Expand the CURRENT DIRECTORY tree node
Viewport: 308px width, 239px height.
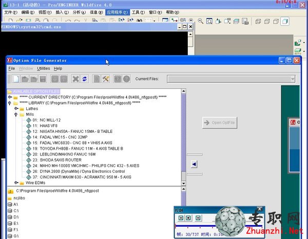(10, 97)
